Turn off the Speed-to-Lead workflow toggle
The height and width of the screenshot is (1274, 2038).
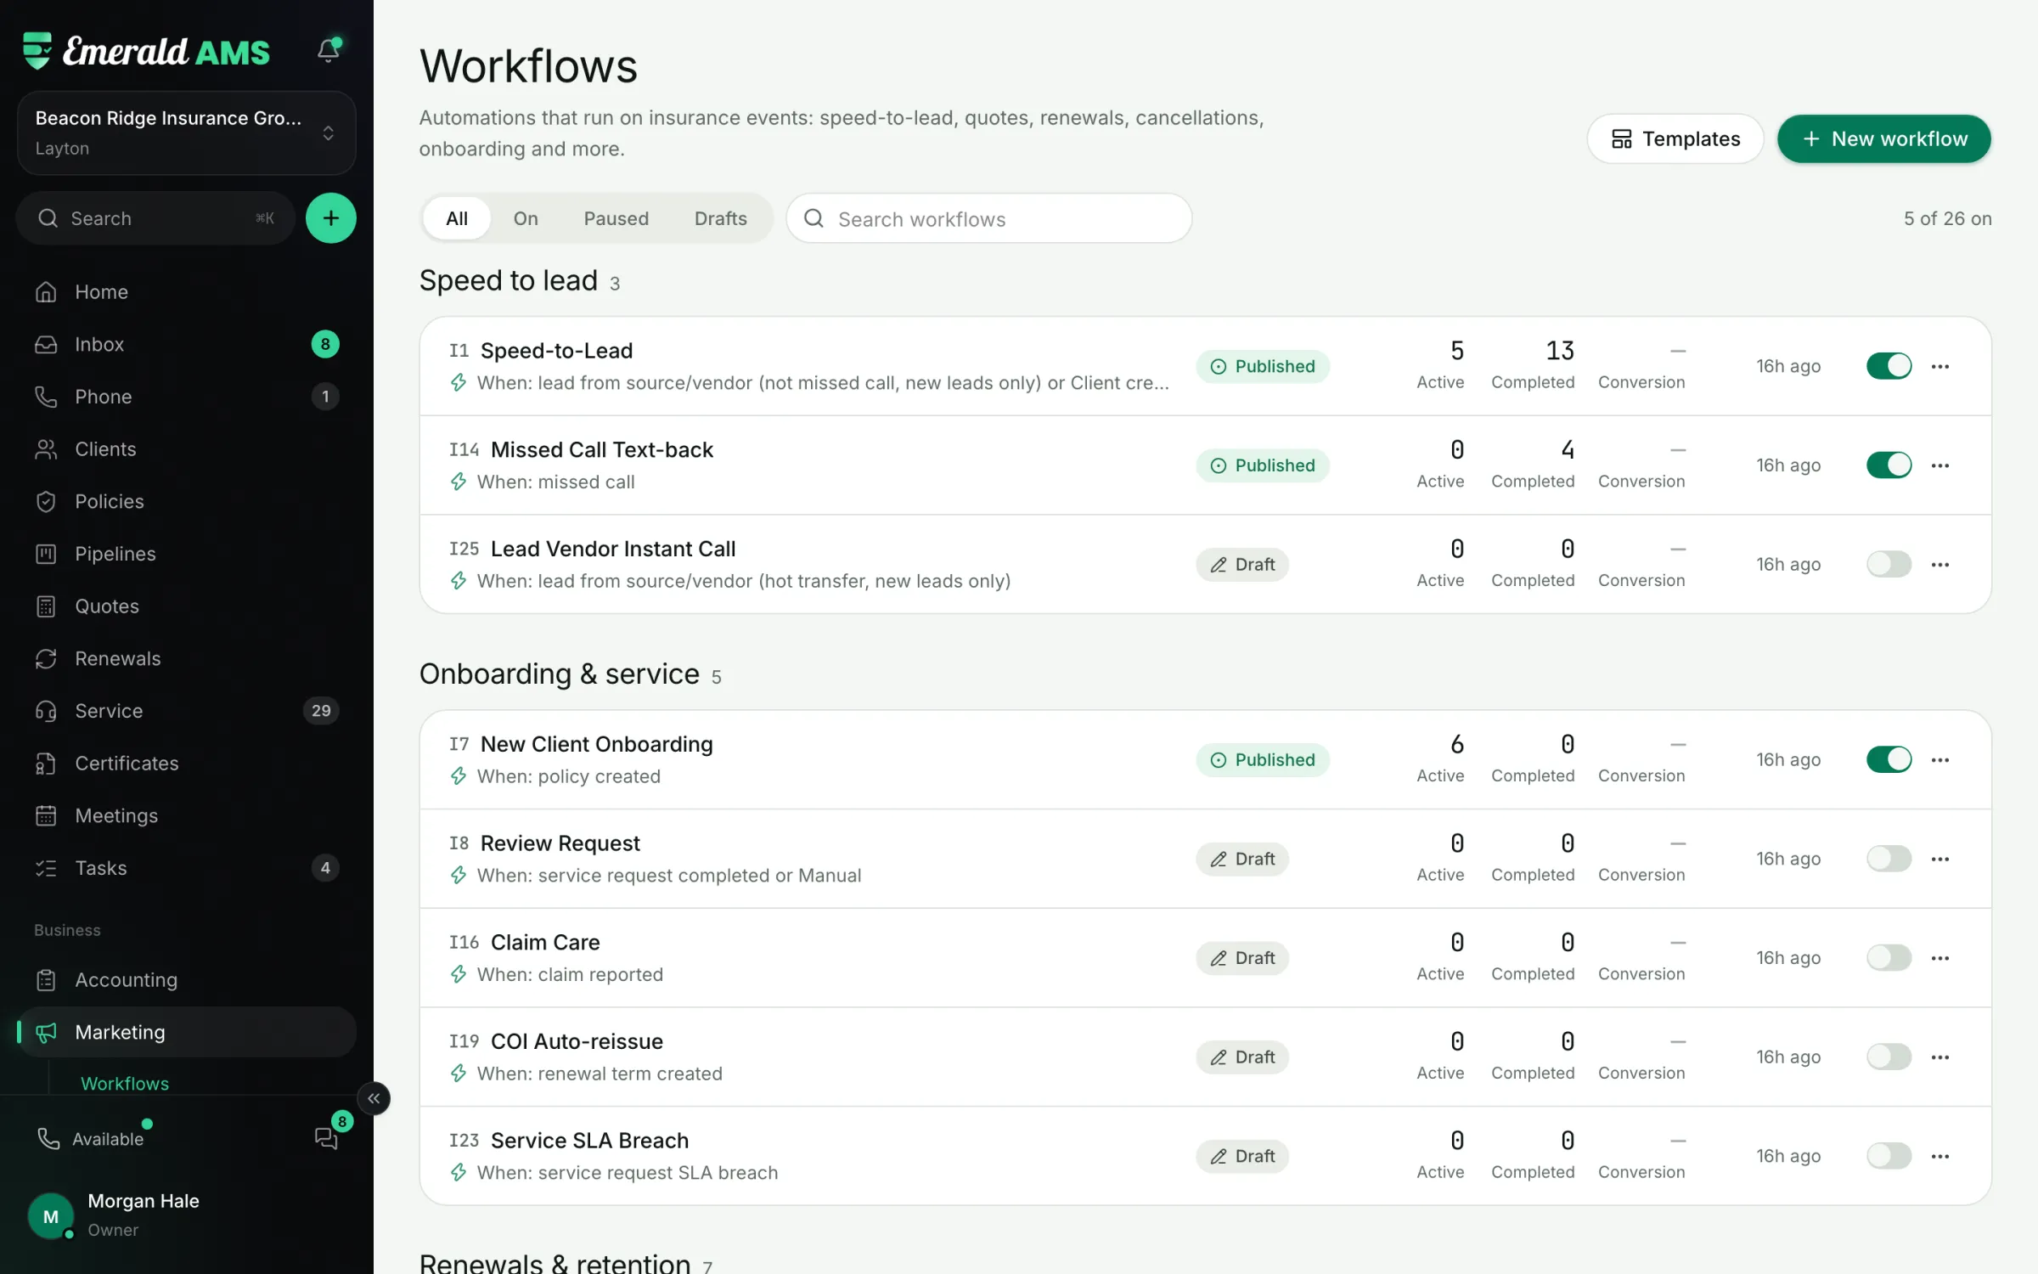[1889, 366]
